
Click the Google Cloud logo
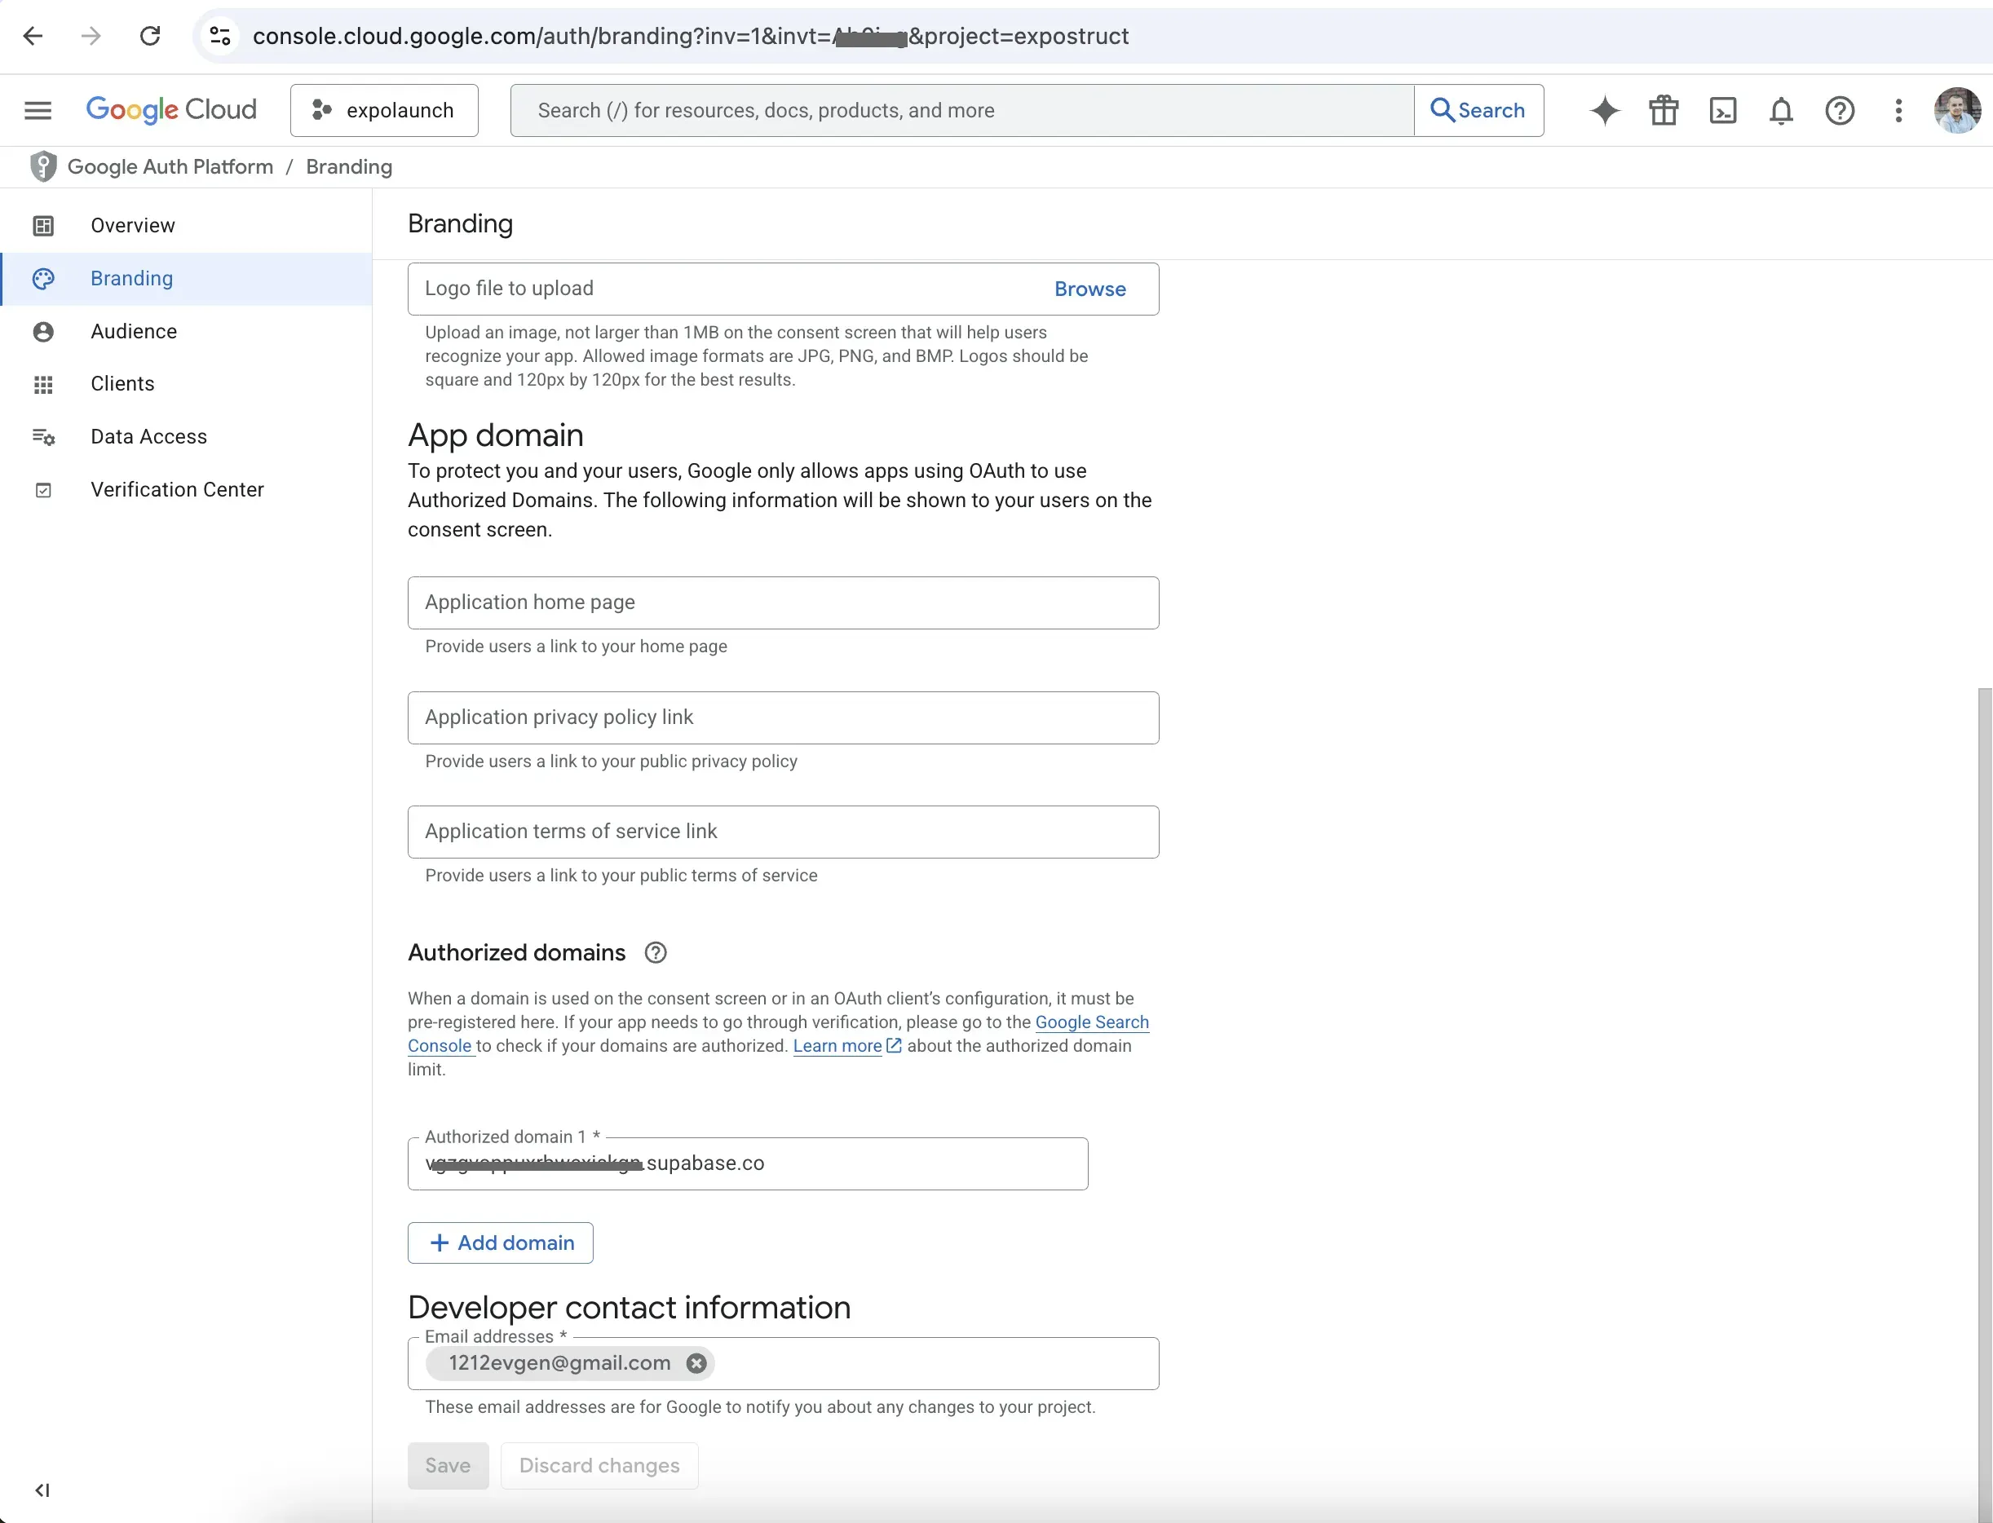(171, 110)
